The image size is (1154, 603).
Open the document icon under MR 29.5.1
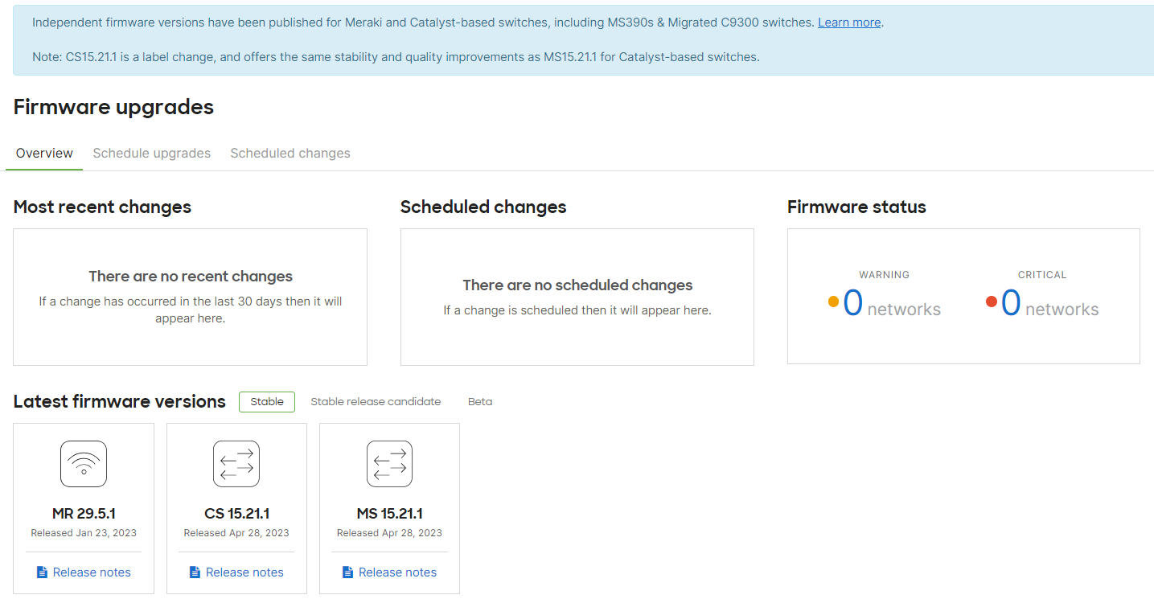pyautogui.click(x=42, y=572)
